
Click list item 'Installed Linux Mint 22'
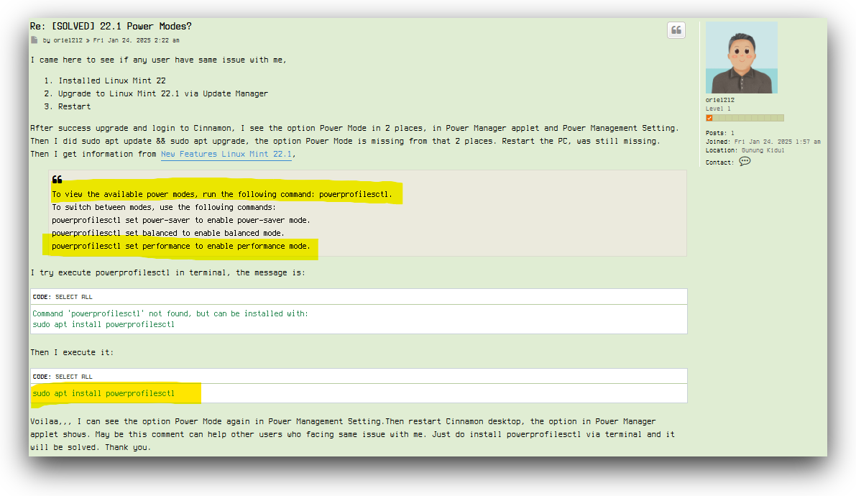click(112, 81)
